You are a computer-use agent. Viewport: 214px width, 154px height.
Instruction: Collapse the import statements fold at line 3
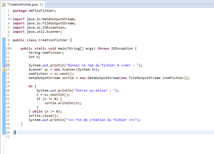point(11,19)
